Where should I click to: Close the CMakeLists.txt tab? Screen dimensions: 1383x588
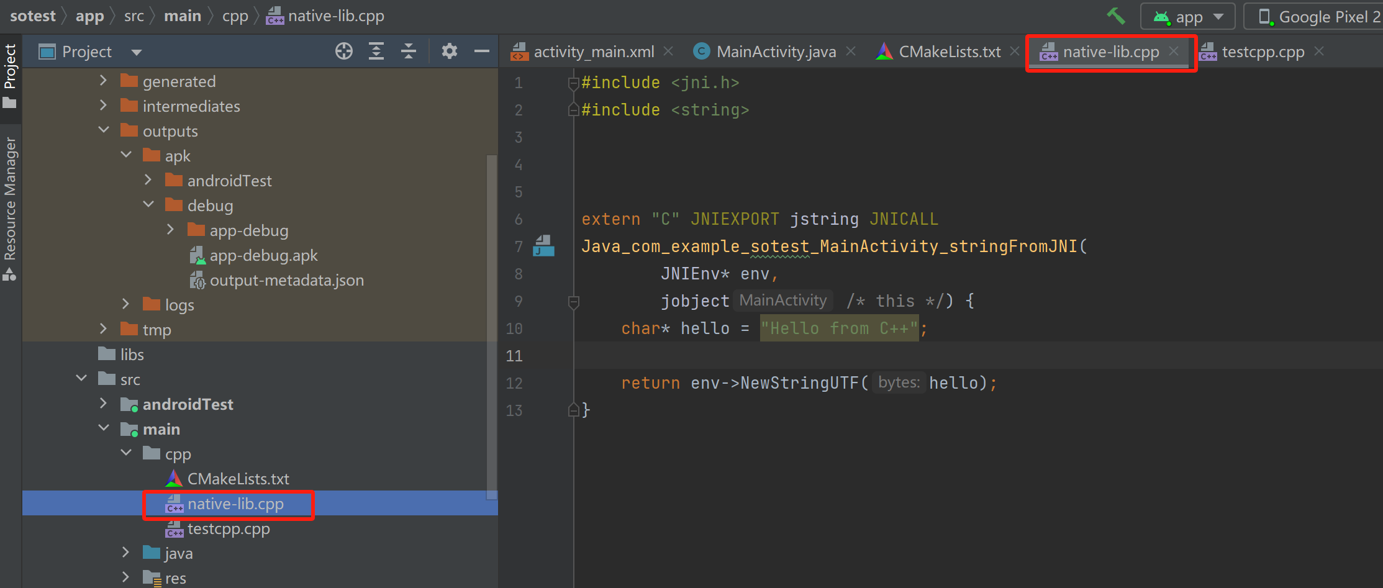(1015, 51)
